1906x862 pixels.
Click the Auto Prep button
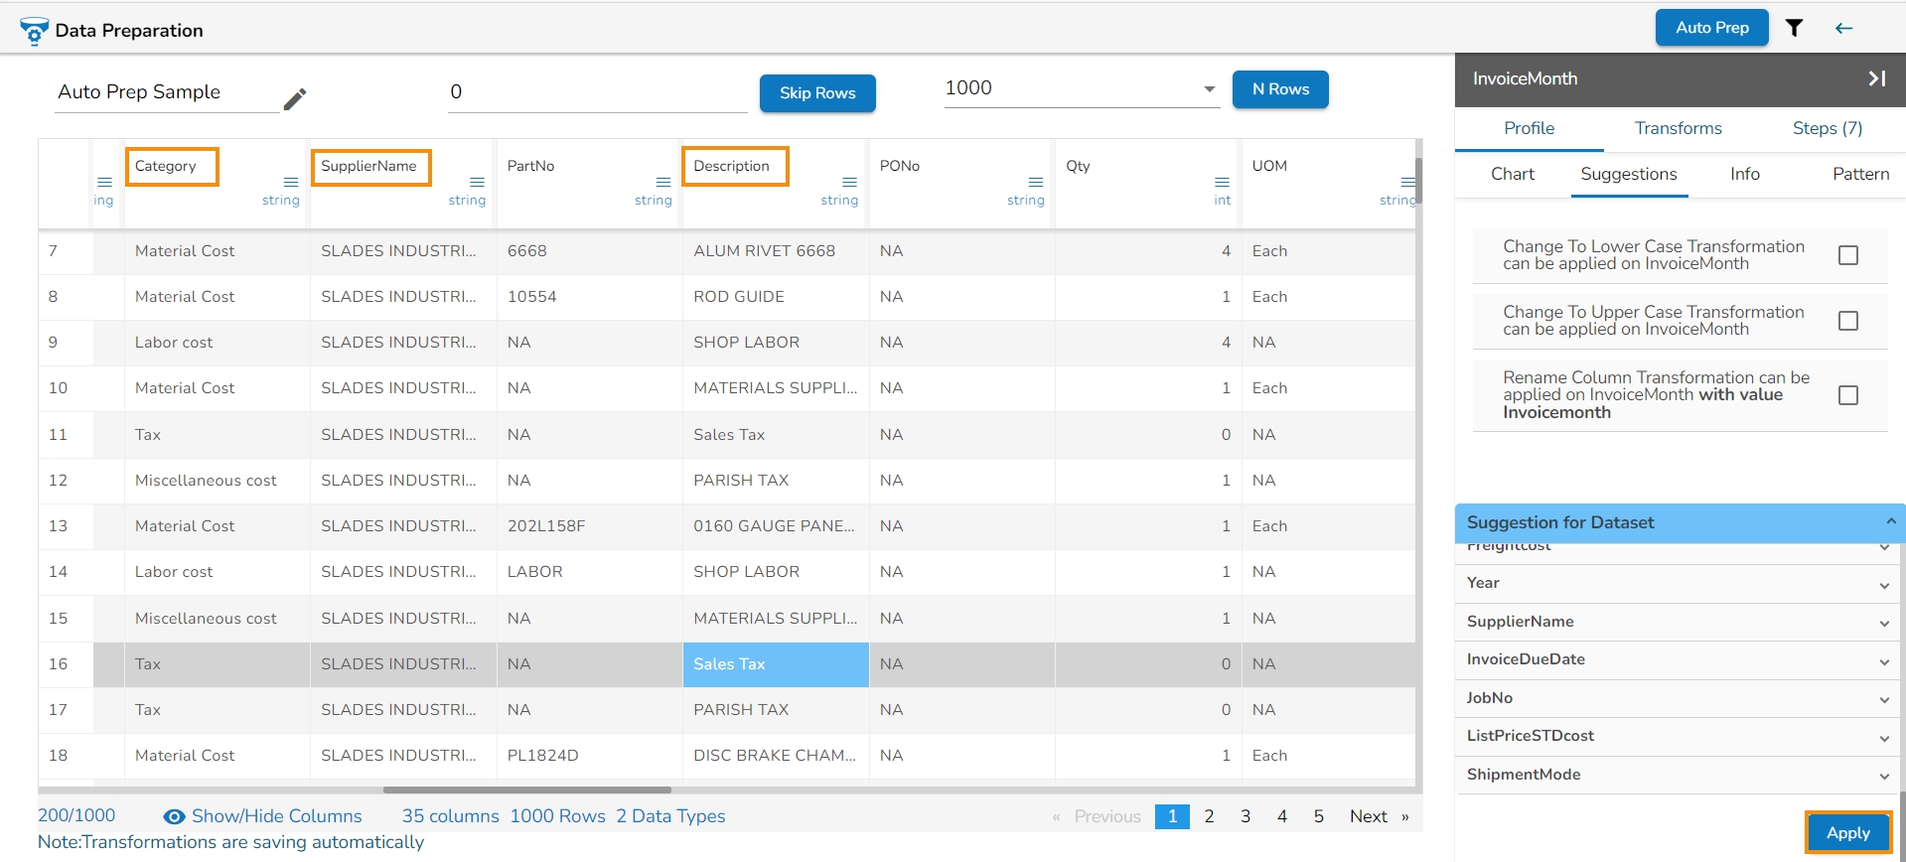[x=1711, y=28]
